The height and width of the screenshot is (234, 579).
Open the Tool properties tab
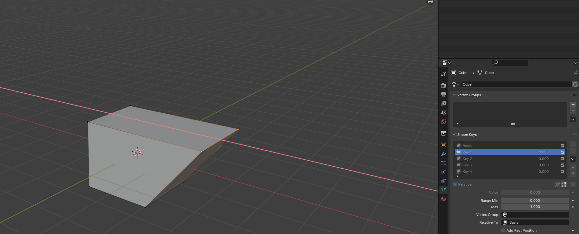[443, 74]
